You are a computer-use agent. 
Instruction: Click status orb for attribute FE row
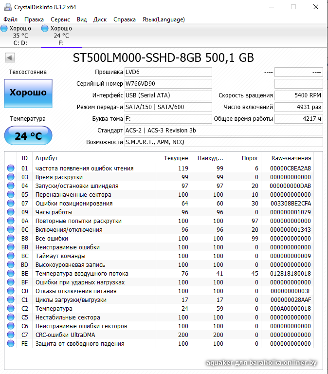pyautogui.click(x=11, y=343)
